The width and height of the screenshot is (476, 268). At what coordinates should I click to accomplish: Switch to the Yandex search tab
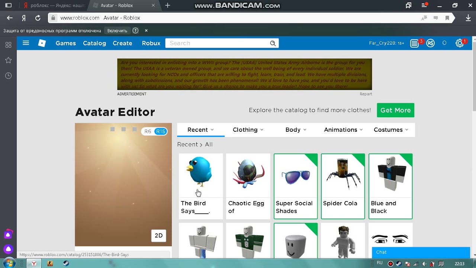click(53, 6)
